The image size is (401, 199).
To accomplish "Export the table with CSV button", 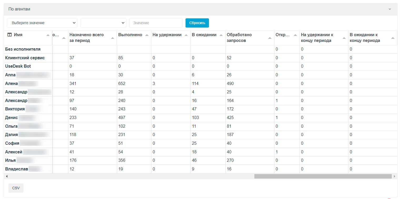I will point(16,188).
